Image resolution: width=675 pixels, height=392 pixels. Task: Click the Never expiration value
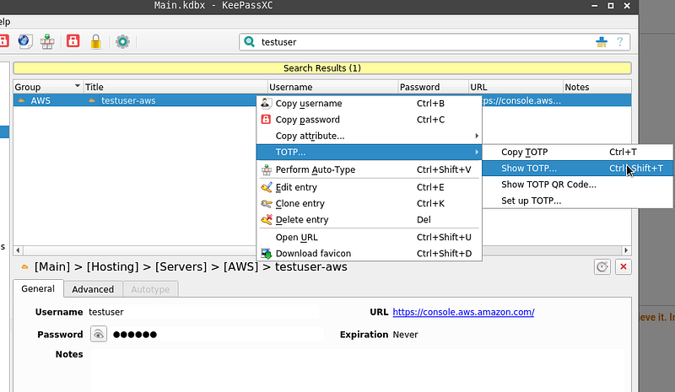pyautogui.click(x=405, y=335)
